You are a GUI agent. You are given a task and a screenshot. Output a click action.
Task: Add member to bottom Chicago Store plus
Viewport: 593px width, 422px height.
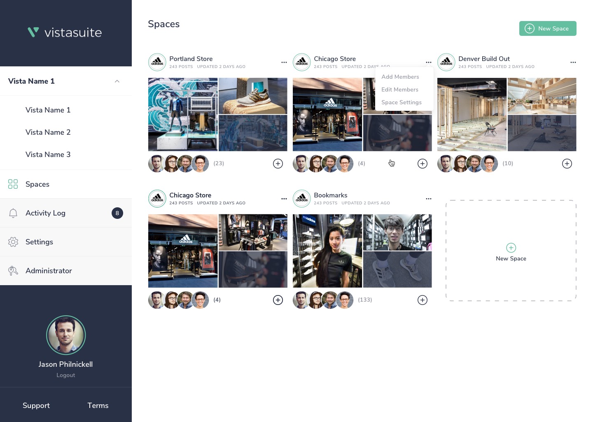278,300
